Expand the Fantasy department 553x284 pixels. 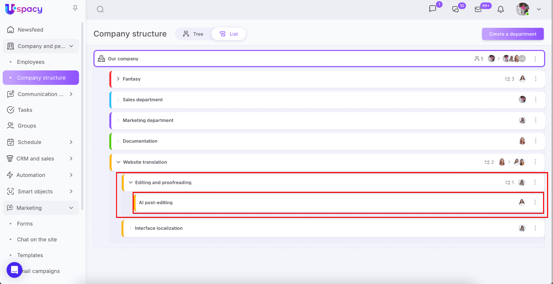point(118,79)
